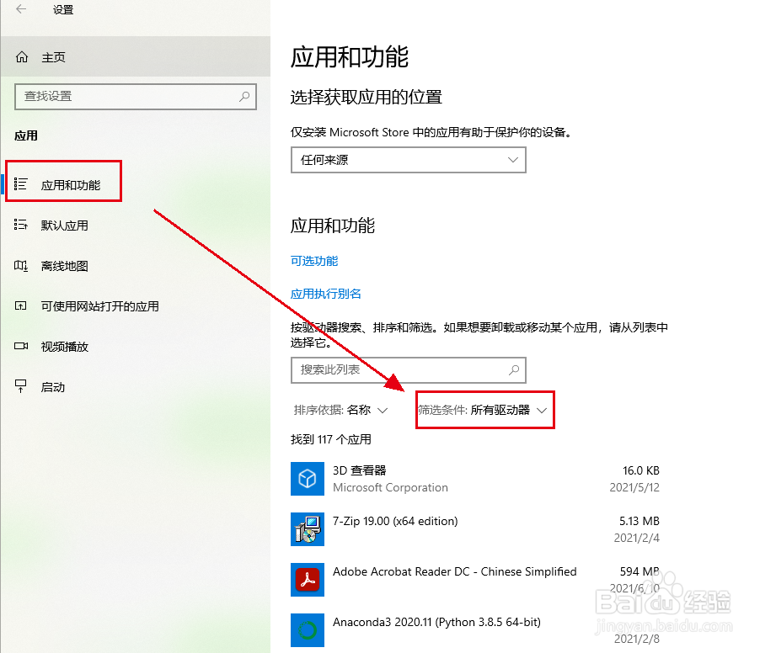
Task: Click the 离线地图 map icon
Action: point(21,265)
